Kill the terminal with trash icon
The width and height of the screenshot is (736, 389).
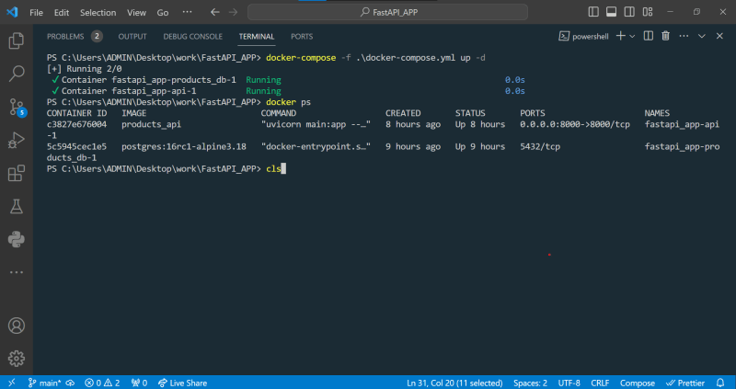point(665,36)
